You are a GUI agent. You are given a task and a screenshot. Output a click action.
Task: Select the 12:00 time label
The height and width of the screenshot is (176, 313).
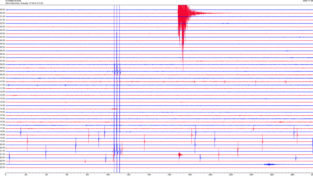pos(2,92)
